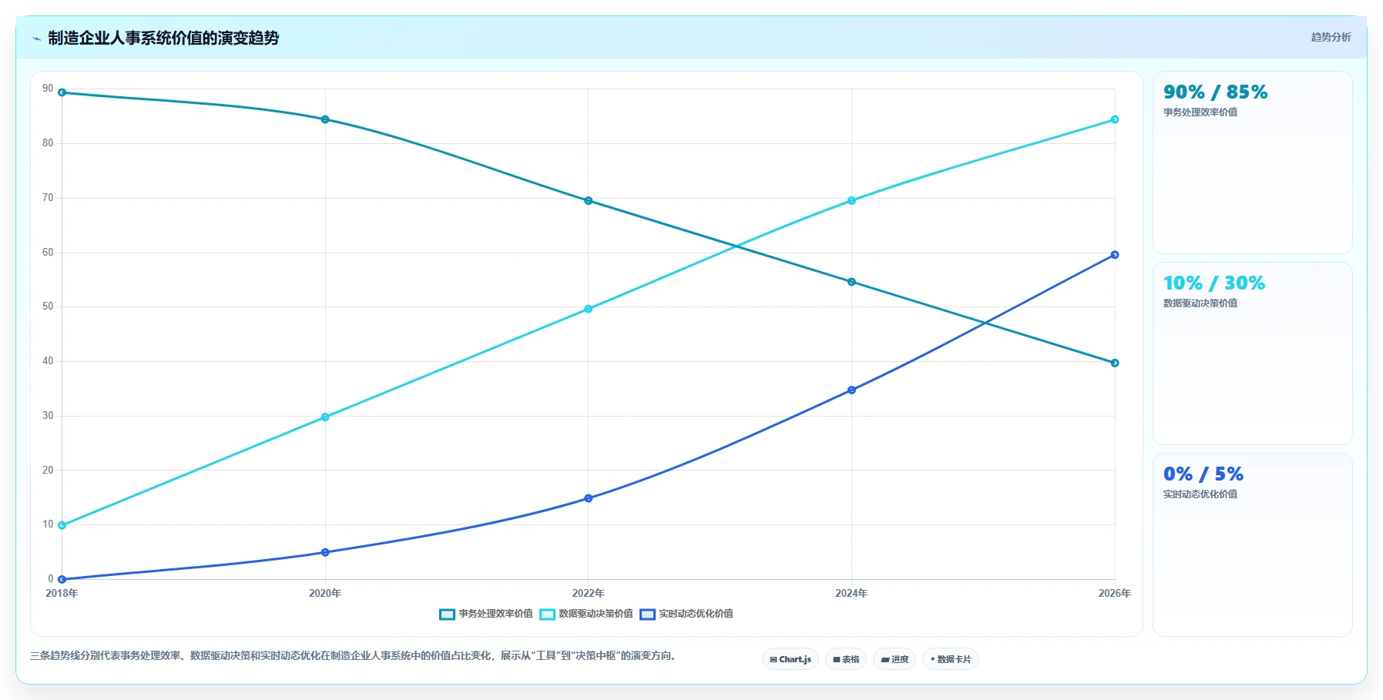Click the 50 y-axis tick label

pyautogui.click(x=49, y=306)
